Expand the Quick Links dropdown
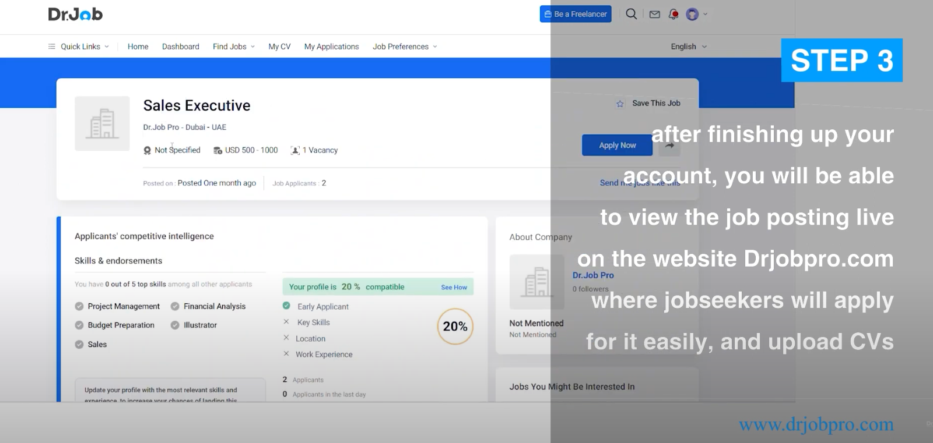Image resolution: width=933 pixels, height=443 pixels. click(107, 47)
